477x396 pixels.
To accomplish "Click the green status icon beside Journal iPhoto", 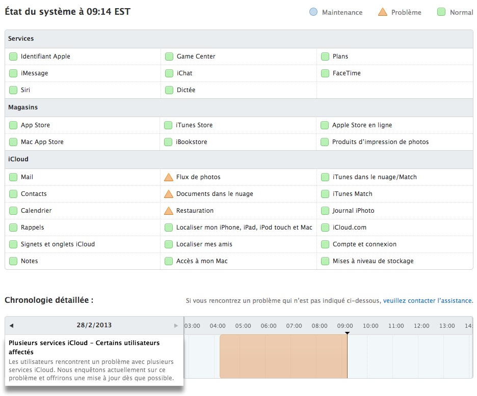I will click(x=325, y=211).
